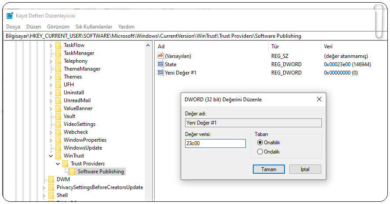Select the UnreadMail tree label
The image size is (390, 204).
tap(77, 100)
